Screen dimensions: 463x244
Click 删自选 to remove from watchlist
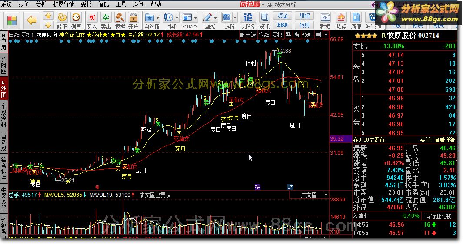[x=248, y=35]
